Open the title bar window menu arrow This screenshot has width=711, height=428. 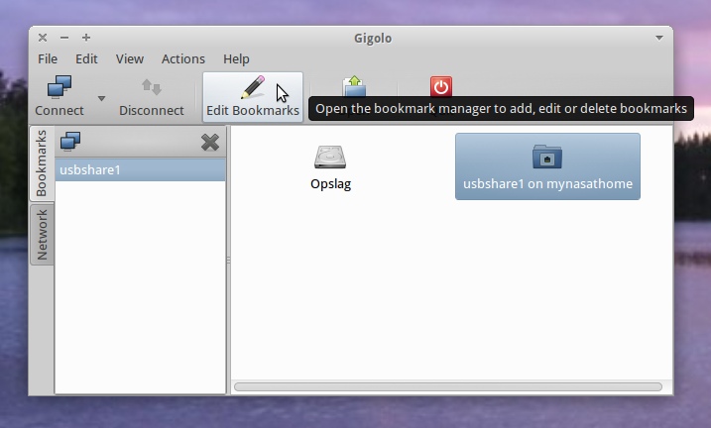[659, 38]
